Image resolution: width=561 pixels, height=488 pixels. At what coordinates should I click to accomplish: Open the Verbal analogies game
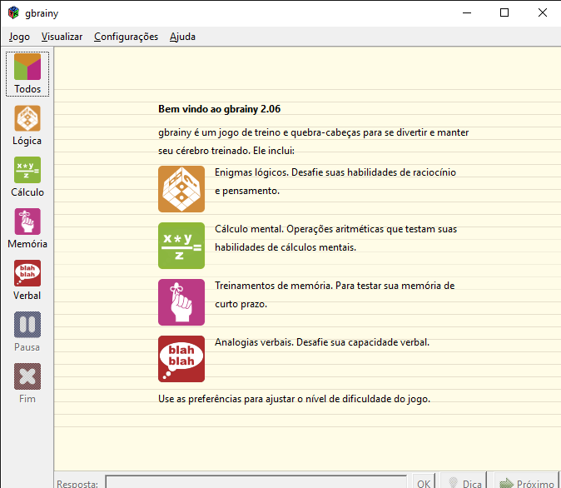pyautogui.click(x=27, y=281)
